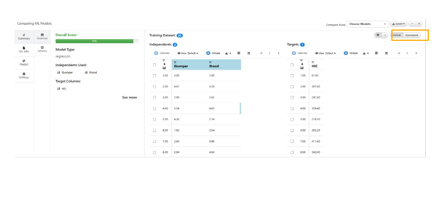Click Groups button in Targets toolbar
Image resolution: width=438 pixels, height=197 pixels.
351,53
